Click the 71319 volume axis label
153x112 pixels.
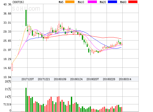point(7,104)
